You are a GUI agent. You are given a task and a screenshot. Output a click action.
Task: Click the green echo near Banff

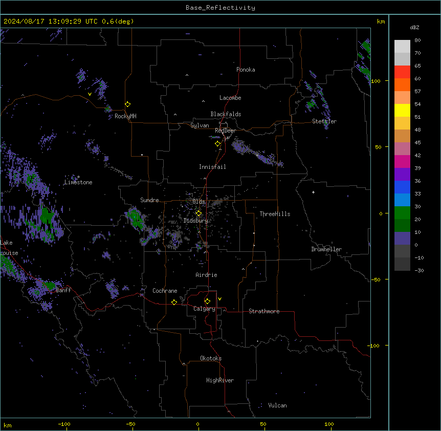tap(50, 285)
